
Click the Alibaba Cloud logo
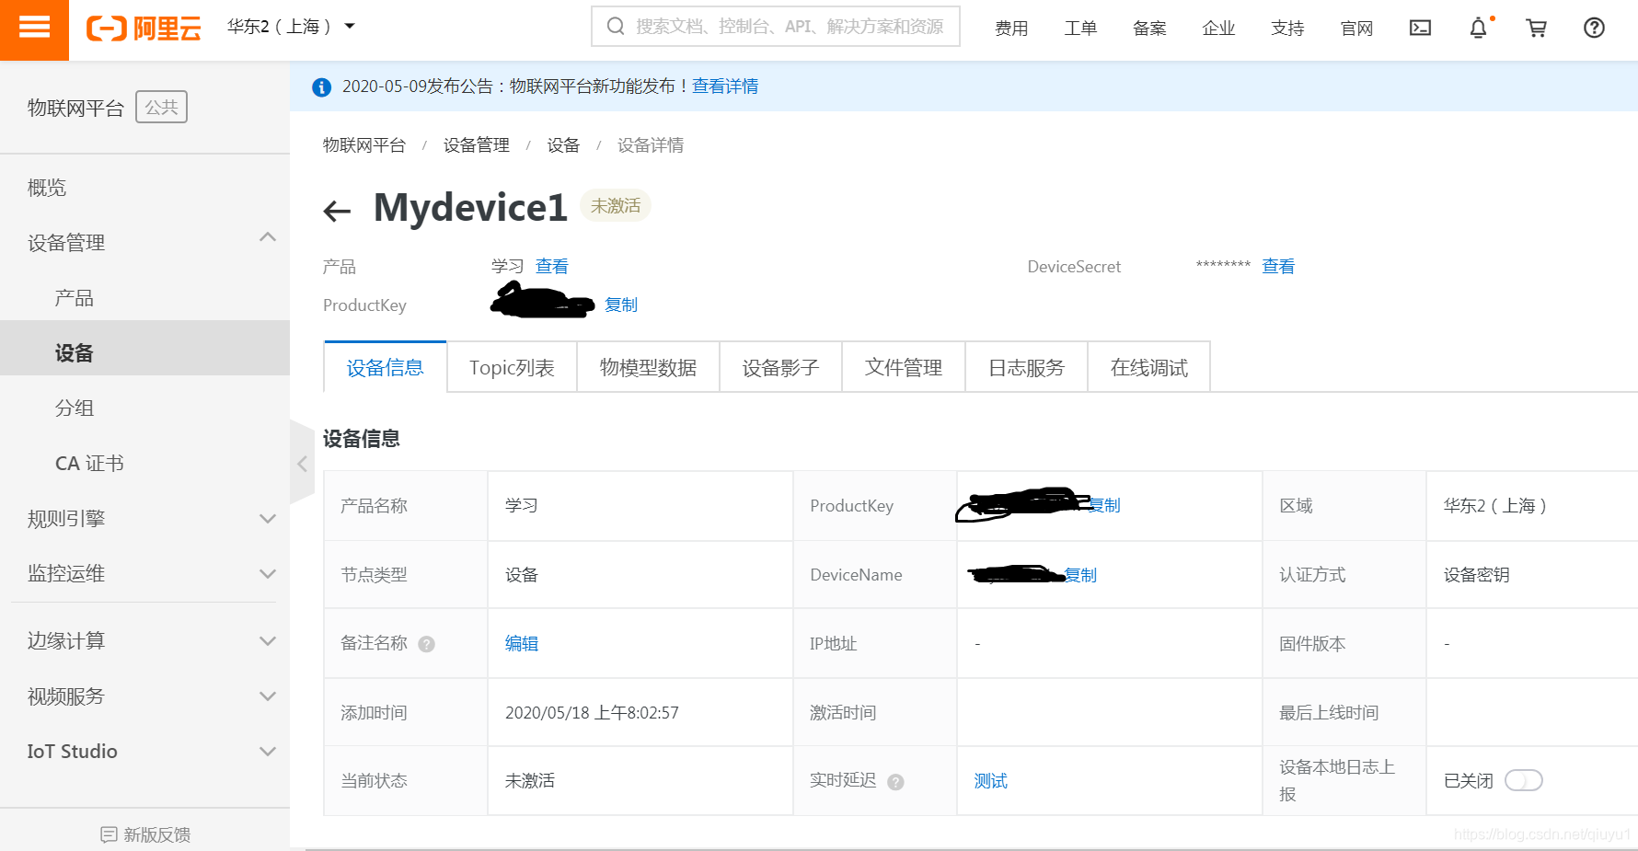tap(144, 29)
